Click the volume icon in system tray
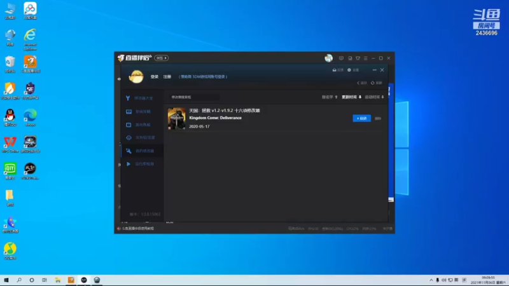The height and width of the screenshot is (286, 509). pyautogui.click(x=443, y=280)
